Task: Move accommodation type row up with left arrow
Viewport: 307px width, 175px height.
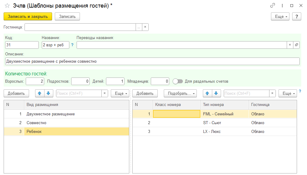Action: 40,93
